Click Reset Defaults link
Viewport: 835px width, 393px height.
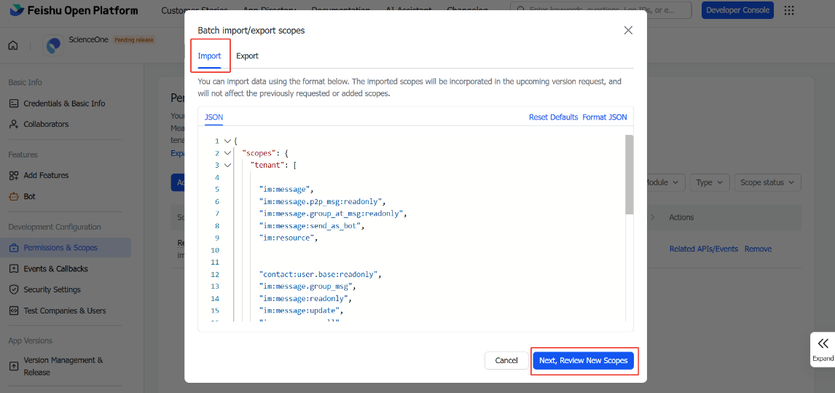[553, 117]
